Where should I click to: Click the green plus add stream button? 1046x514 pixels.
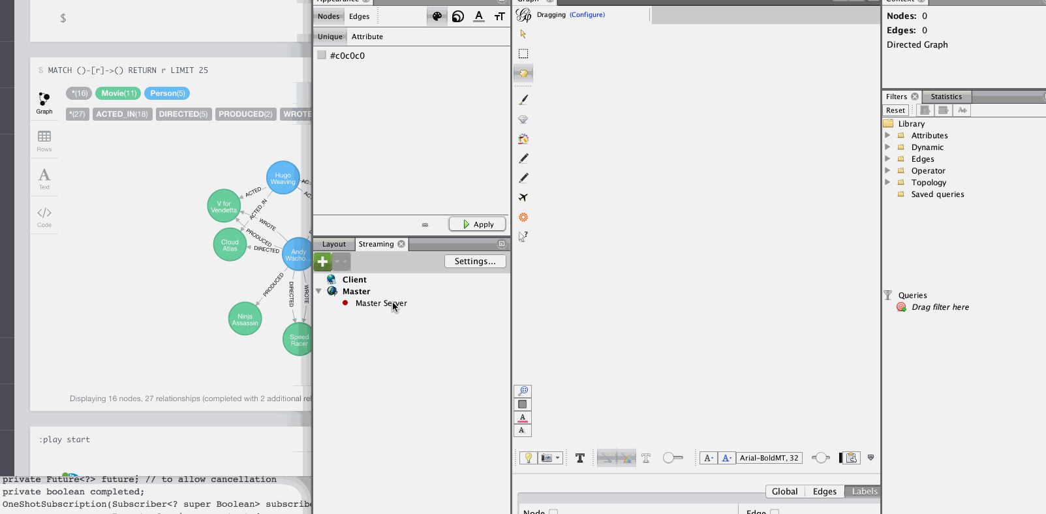coord(323,262)
